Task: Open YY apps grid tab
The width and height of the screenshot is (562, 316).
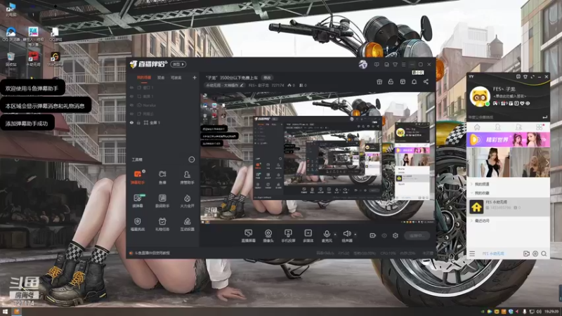Action: (x=539, y=127)
